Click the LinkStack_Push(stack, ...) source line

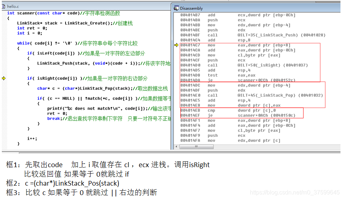(x=104, y=63)
